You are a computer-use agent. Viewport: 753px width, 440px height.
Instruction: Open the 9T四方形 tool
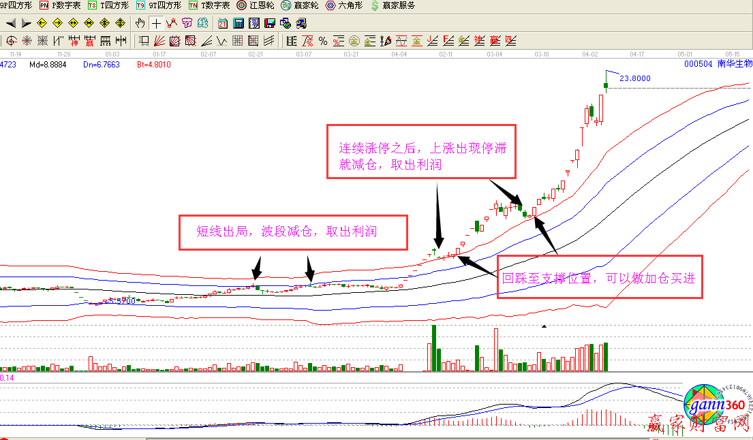point(159,5)
